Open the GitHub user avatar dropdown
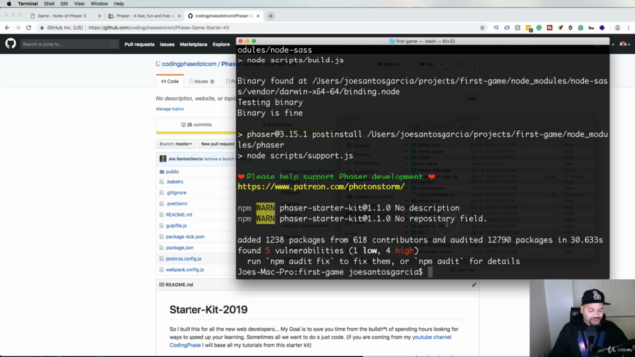Screen dimensions: 635x357 pyautogui.click(x=624, y=44)
